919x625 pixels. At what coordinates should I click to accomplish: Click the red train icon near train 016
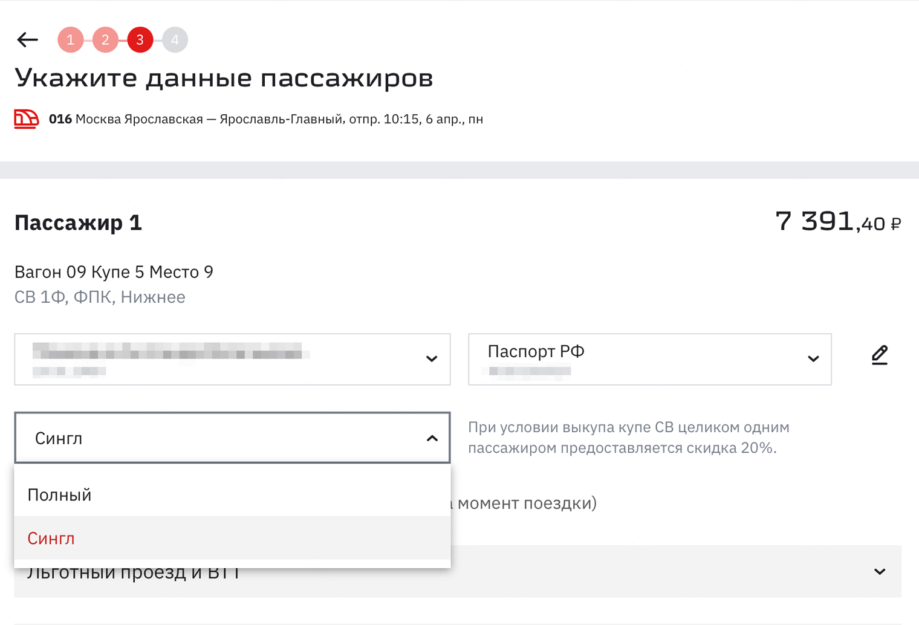26,119
